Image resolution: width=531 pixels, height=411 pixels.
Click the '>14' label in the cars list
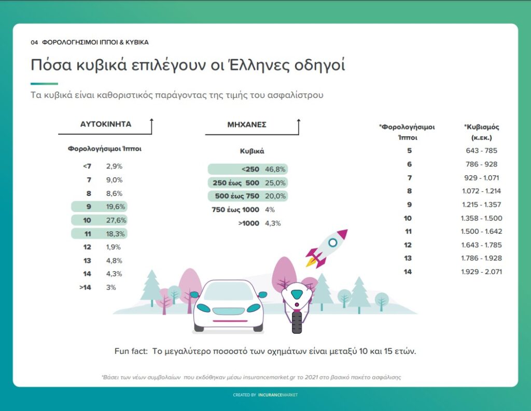(85, 288)
